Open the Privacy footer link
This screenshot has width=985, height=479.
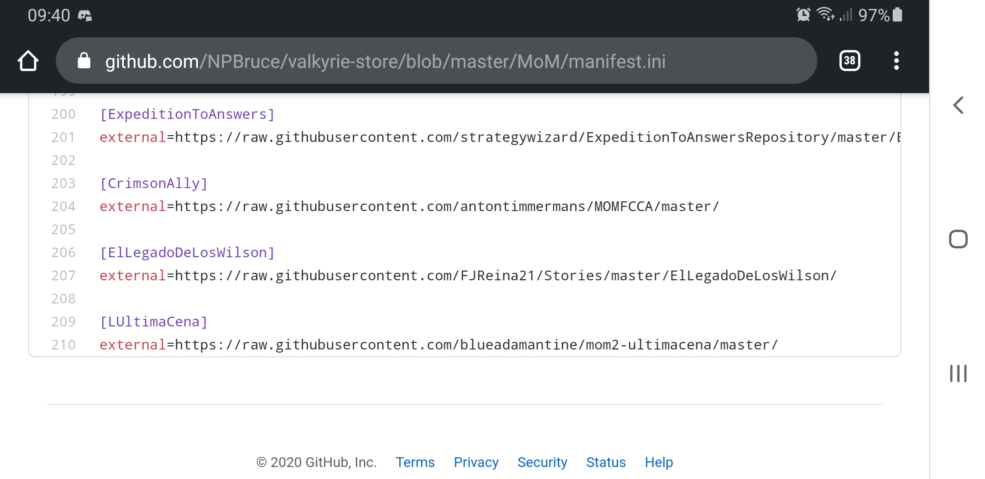tap(476, 462)
